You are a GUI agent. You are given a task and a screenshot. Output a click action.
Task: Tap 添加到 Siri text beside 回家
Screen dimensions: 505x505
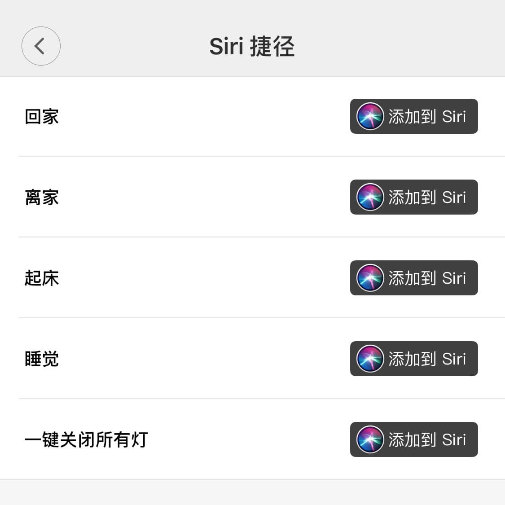(427, 117)
